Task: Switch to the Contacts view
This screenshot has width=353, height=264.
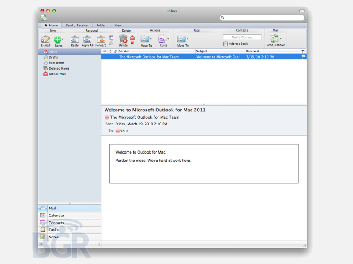Action: [70, 223]
